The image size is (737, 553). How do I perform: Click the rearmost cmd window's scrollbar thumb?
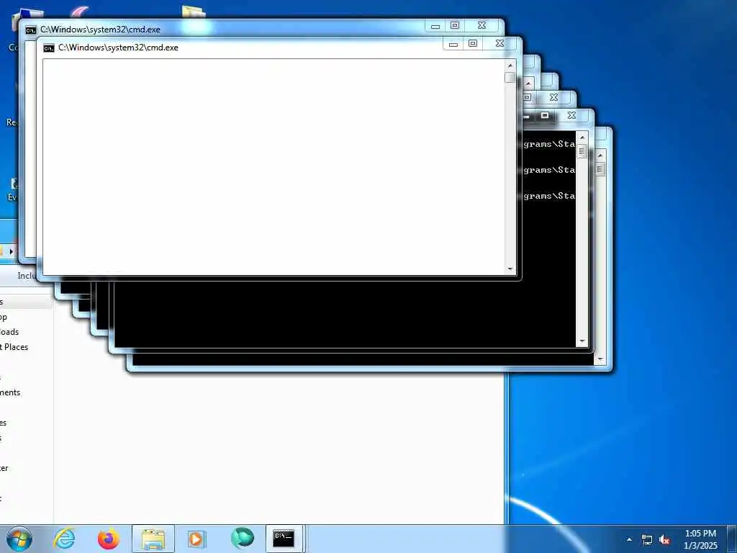(600, 169)
